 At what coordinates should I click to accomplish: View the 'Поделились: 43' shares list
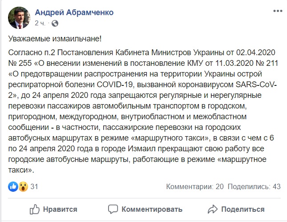[254, 187]
